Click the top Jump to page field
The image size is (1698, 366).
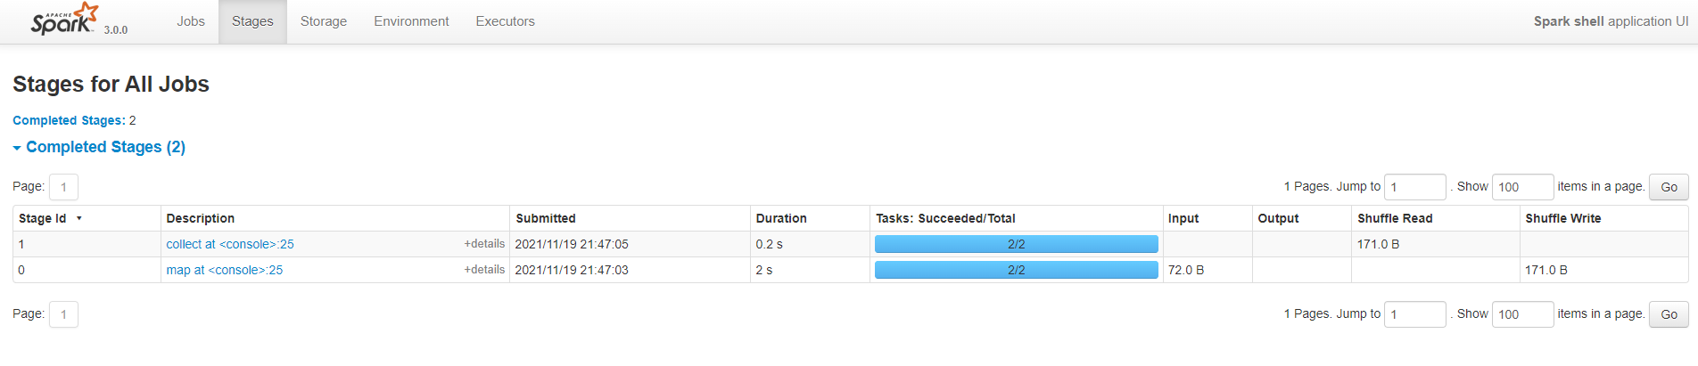click(1414, 187)
